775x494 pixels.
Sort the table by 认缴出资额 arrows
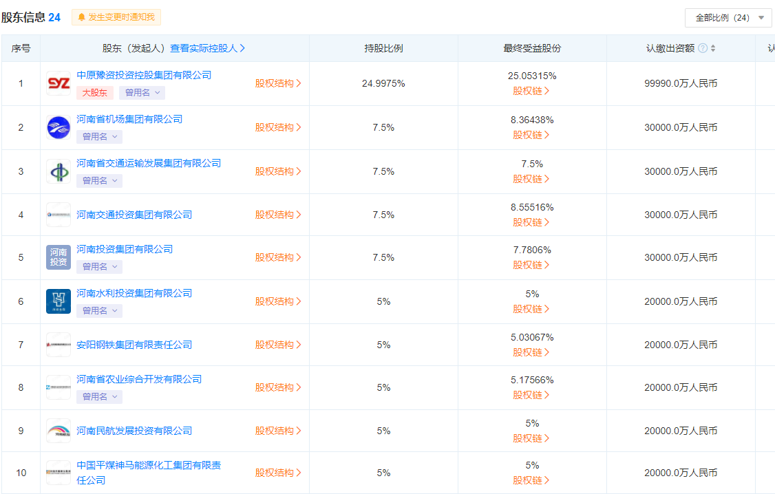tap(713, 48)
